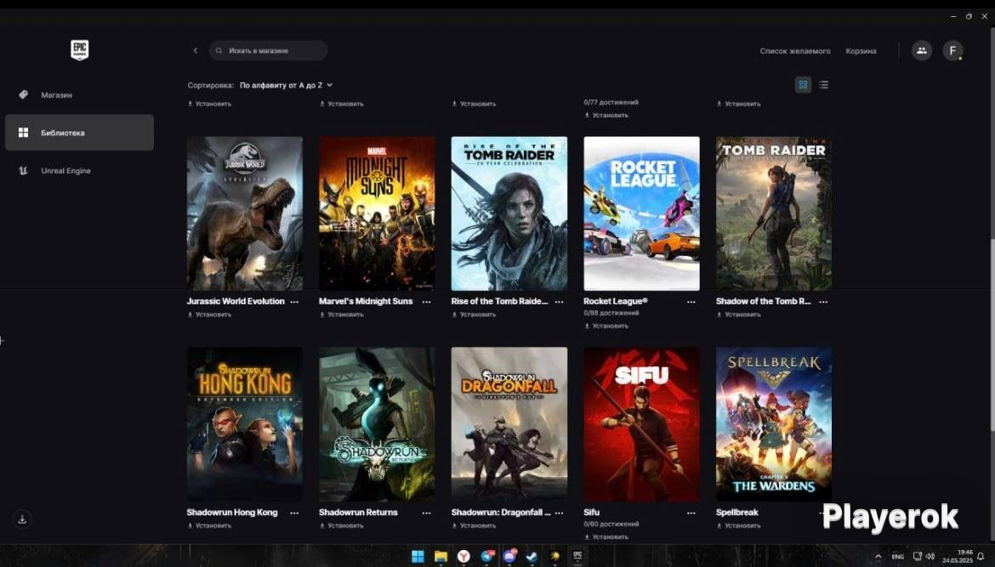This screenshot has width=995, height=567.
Task: Click the Spellbreak title text
Action: [736, 513]
